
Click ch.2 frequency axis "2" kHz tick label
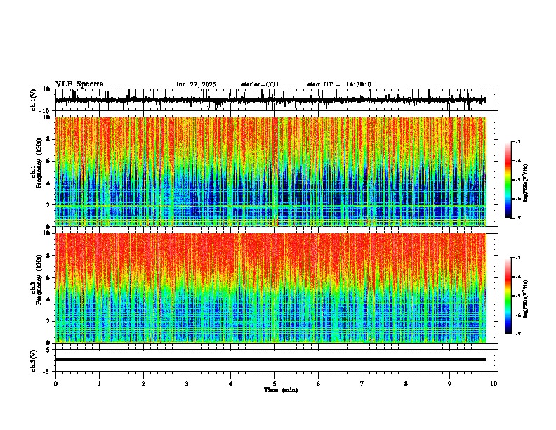tap(49, 321)
